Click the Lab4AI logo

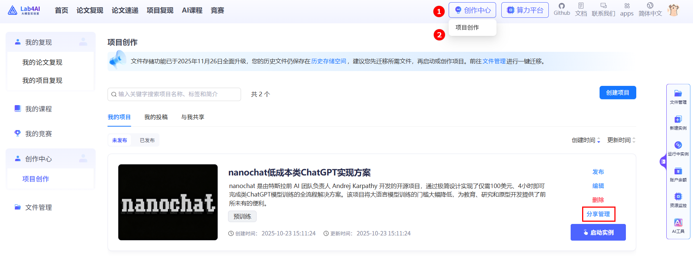click(x=24, y=10)
